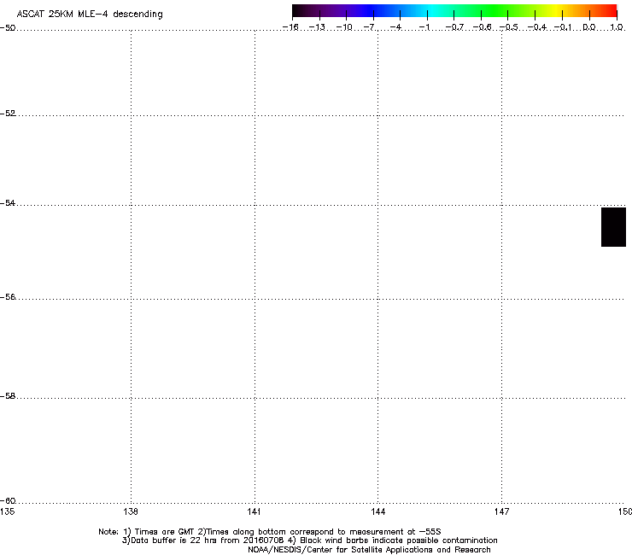This screenshot has height=555, width=632.
Task: Click the -50 latitude axis label
Action: [x=8, y=28]
